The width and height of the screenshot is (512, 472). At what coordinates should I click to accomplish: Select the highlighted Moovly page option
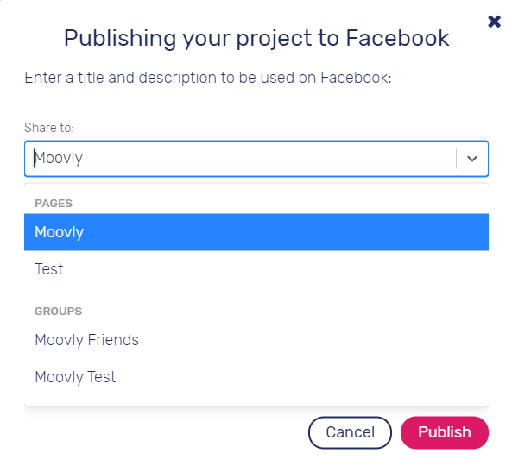(x=256, y=232)
